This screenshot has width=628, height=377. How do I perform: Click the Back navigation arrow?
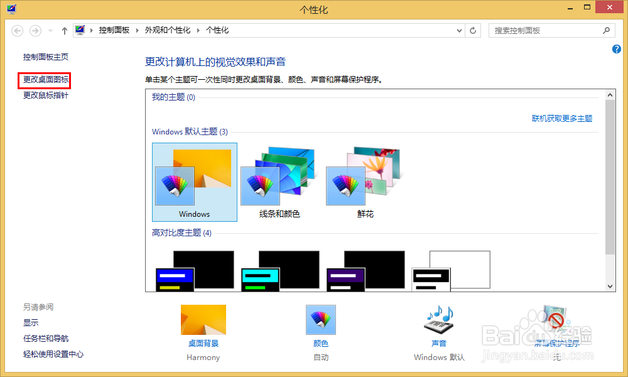(x=17, y=30)
